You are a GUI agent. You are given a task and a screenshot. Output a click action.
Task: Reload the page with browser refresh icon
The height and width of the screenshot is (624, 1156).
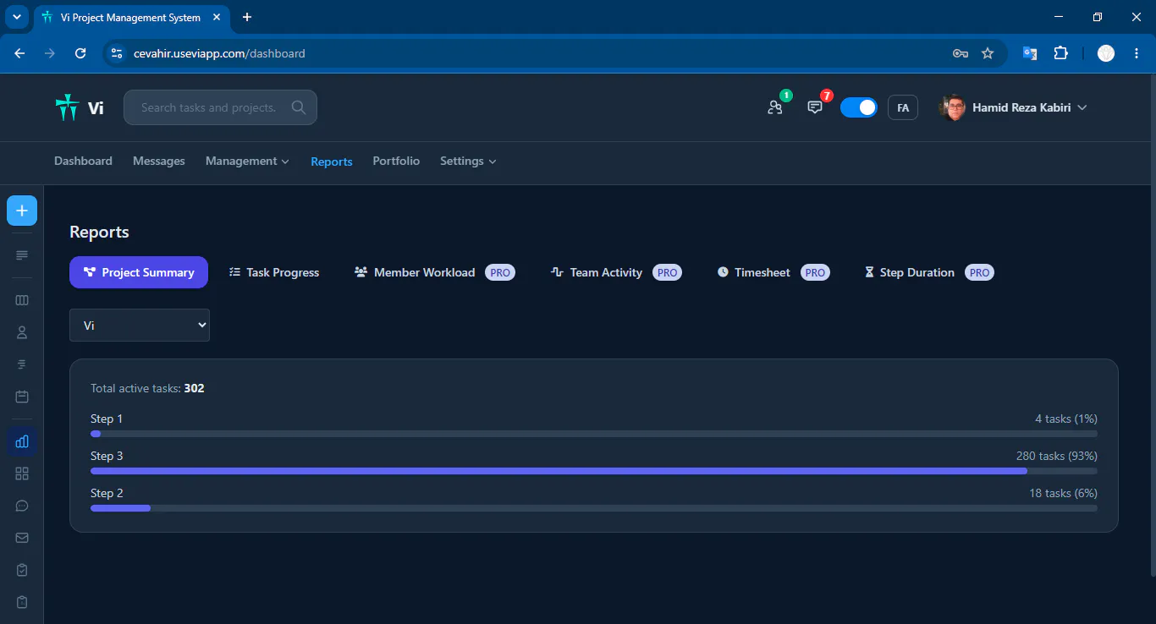point(80,53)
